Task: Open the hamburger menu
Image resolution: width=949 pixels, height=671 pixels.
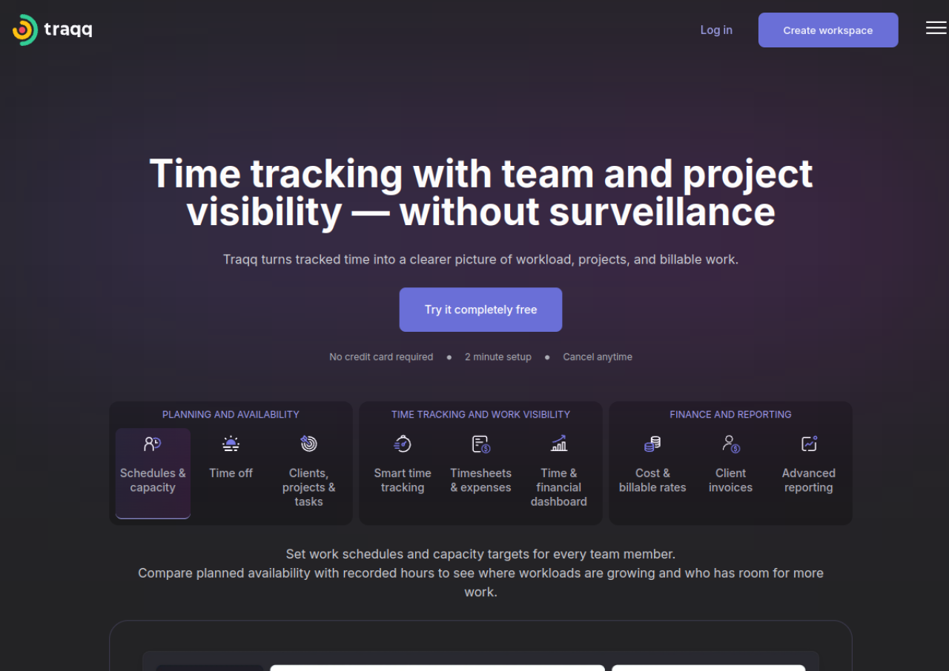Action: 936,28
